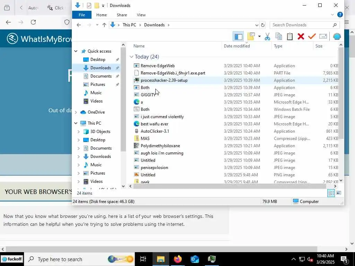Collapse the Today (24) group
This screenshot has height=266, width=355.
(x=131, y=57)
